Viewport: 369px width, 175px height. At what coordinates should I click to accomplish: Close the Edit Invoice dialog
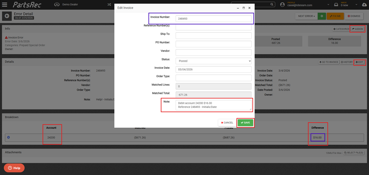(249, 8)
